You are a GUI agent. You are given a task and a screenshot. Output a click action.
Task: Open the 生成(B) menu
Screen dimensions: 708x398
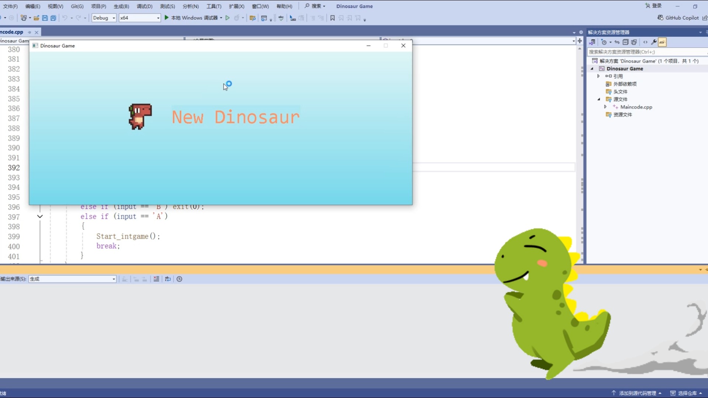121,6
